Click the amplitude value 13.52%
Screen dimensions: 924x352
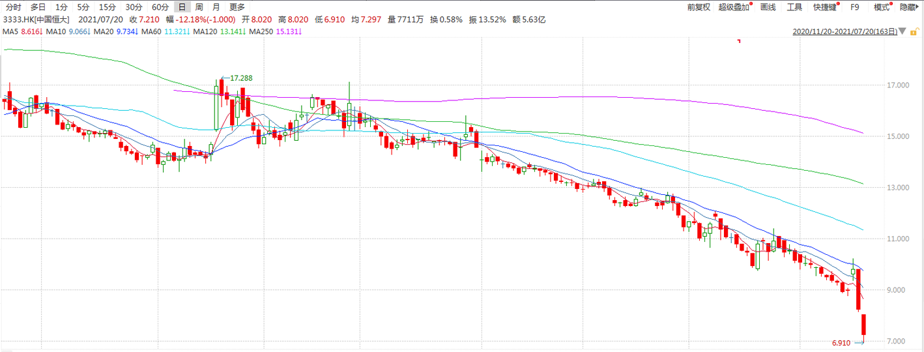pyautogui.click(x=492, y=20)
